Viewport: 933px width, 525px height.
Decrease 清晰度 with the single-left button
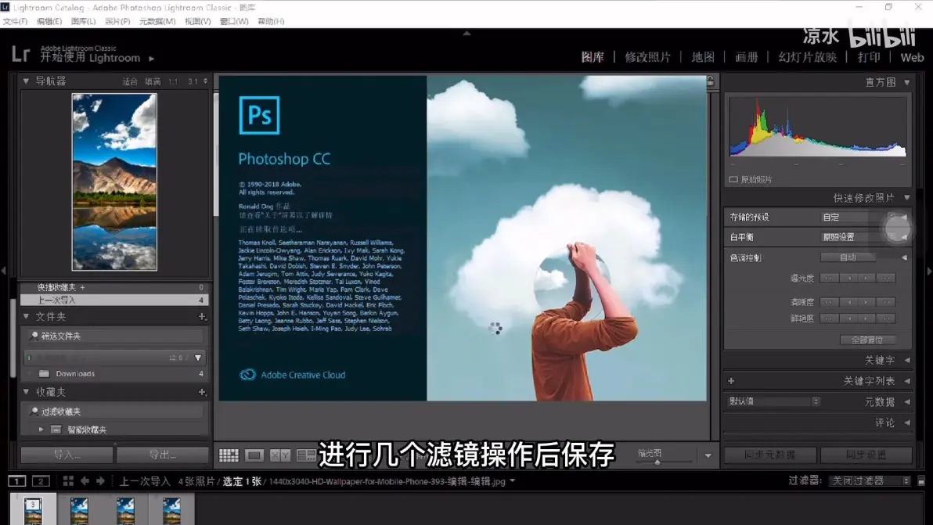[x=849, y=302]
